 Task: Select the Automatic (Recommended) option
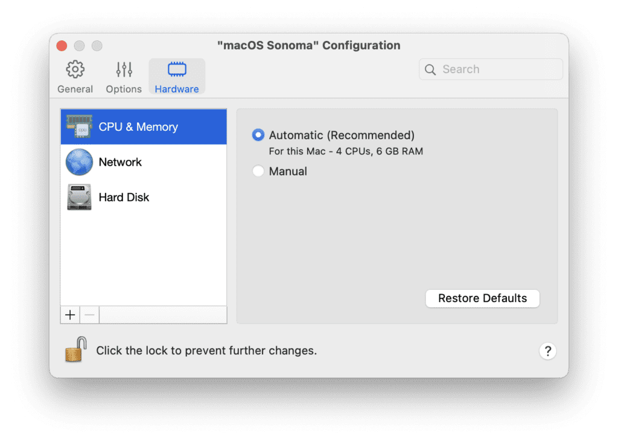tap(258, 135)
